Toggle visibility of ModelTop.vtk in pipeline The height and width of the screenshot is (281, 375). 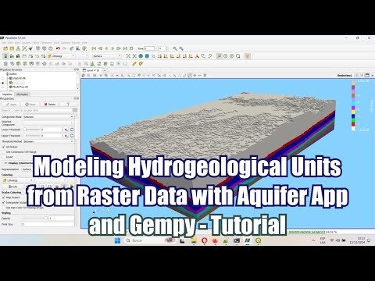click(x=3, y=87)
